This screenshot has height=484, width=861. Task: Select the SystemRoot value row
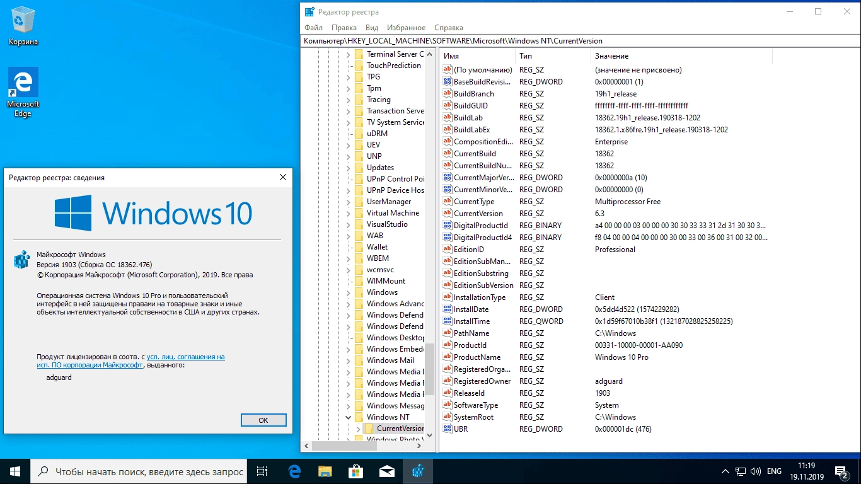click(x=605, y=417)
